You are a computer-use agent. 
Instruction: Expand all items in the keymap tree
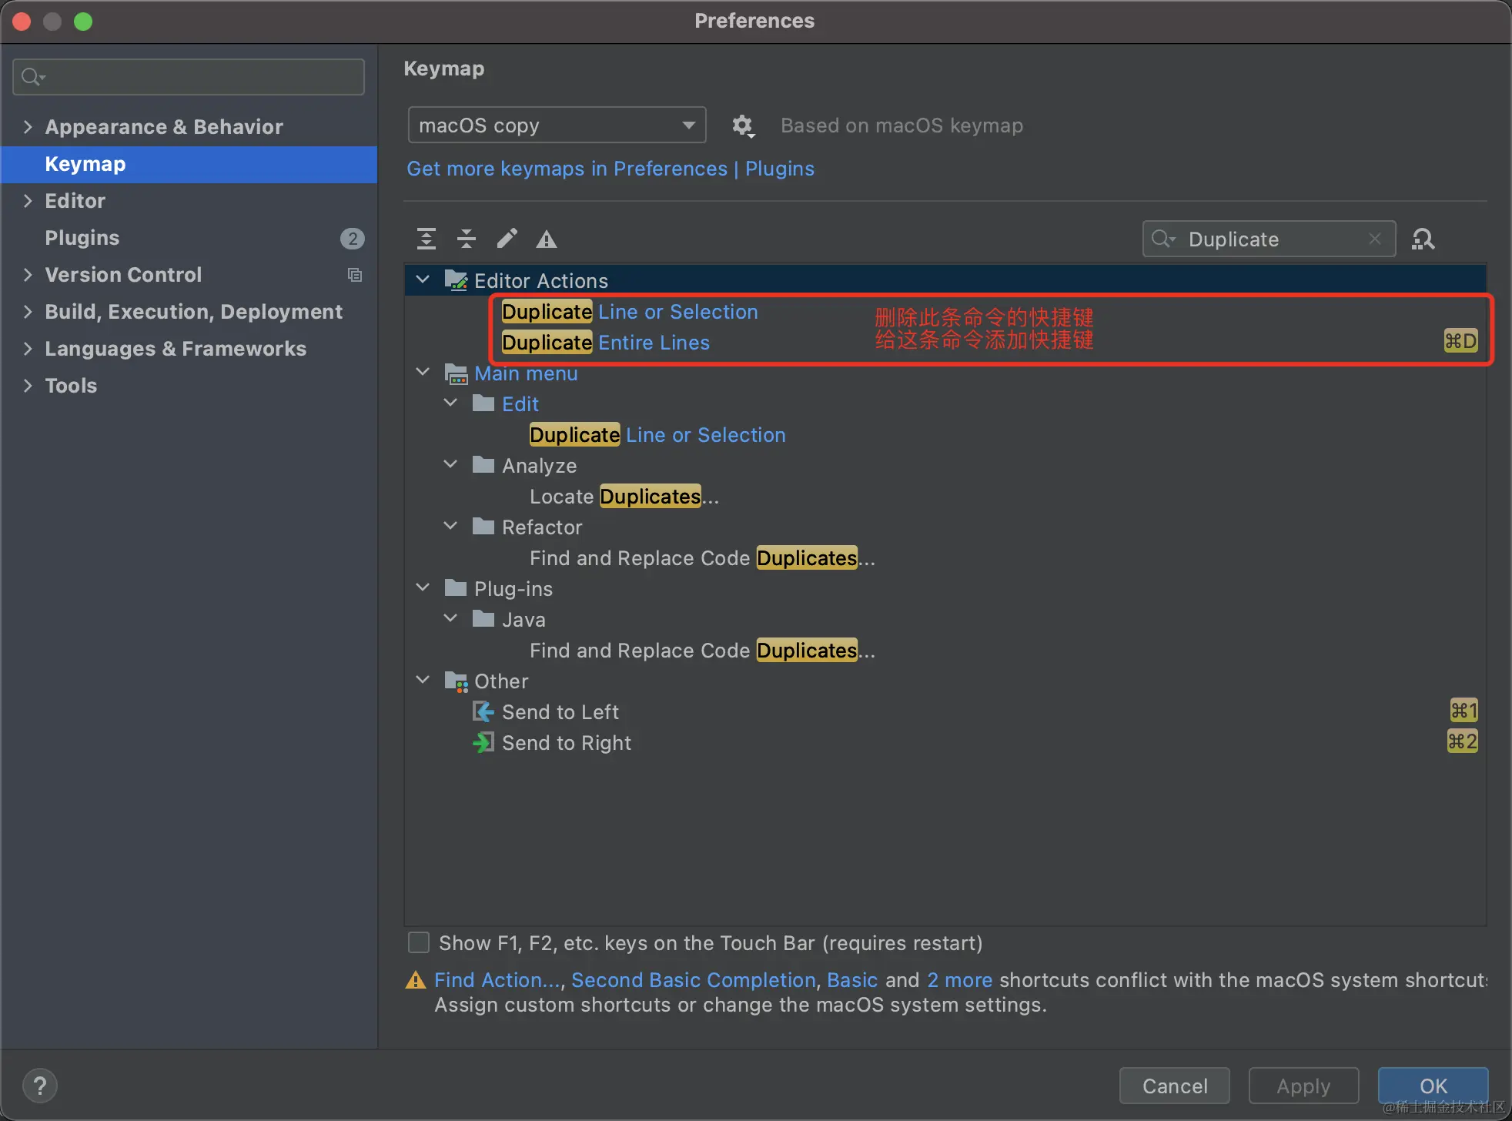[x=427, y=239]
